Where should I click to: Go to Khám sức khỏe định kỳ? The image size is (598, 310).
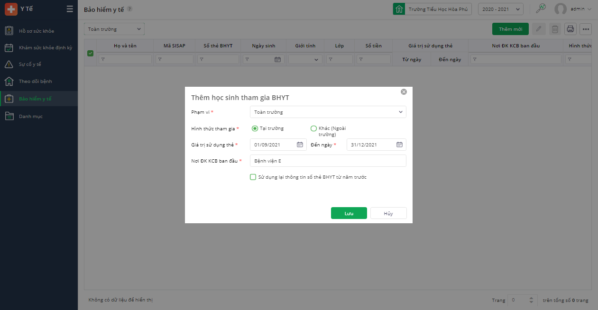(45, 47)
